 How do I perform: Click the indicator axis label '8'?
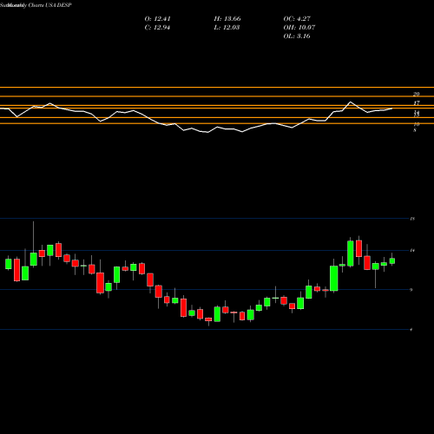point(415,130)
